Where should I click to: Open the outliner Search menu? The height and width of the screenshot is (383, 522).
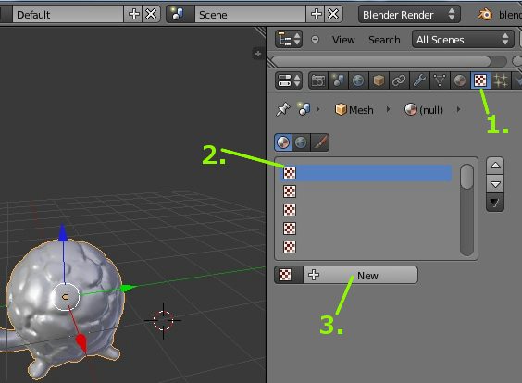384,40
